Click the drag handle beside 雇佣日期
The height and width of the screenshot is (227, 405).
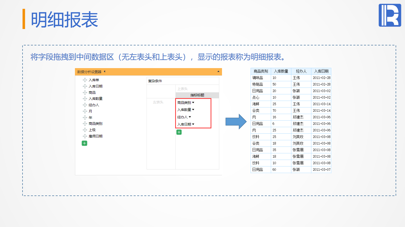85,136
